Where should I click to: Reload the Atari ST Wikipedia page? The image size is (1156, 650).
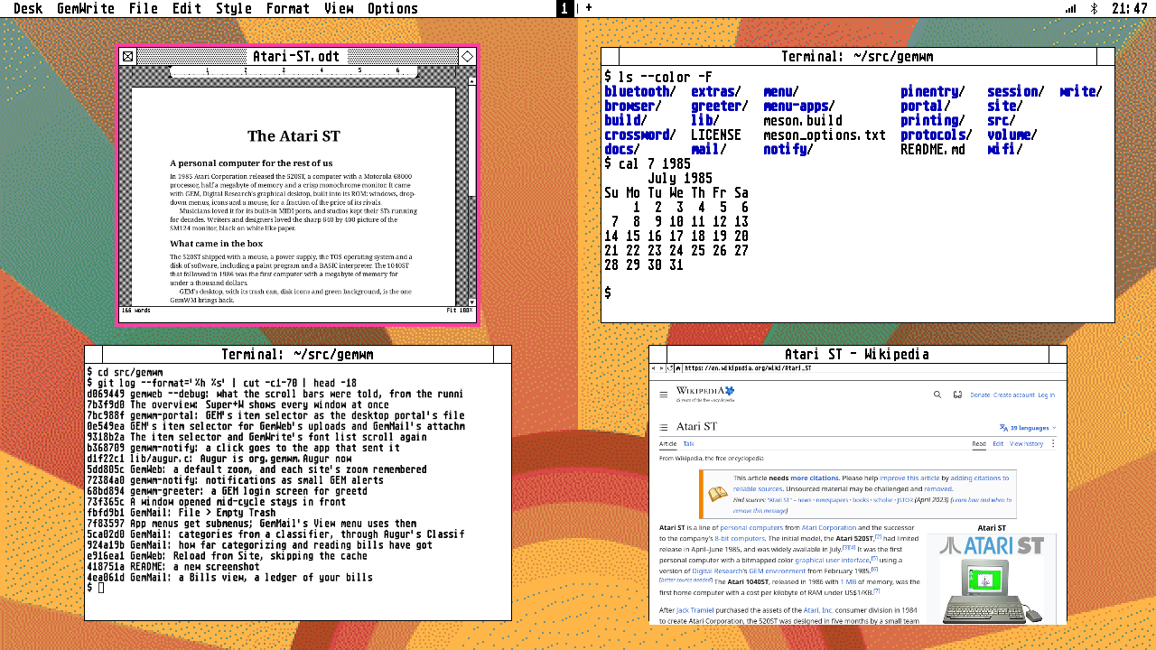click(x=670, y=368)
